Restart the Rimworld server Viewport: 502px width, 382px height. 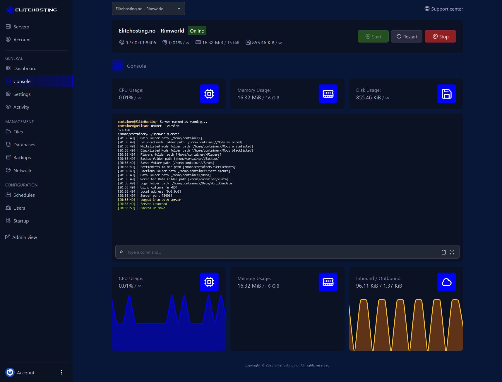click(x=407, y=37)
